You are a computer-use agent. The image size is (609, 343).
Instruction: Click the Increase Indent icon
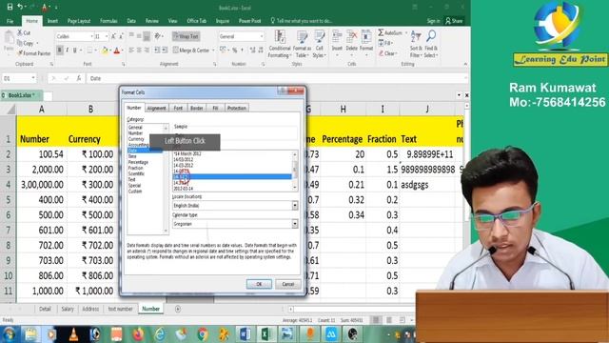165,50
